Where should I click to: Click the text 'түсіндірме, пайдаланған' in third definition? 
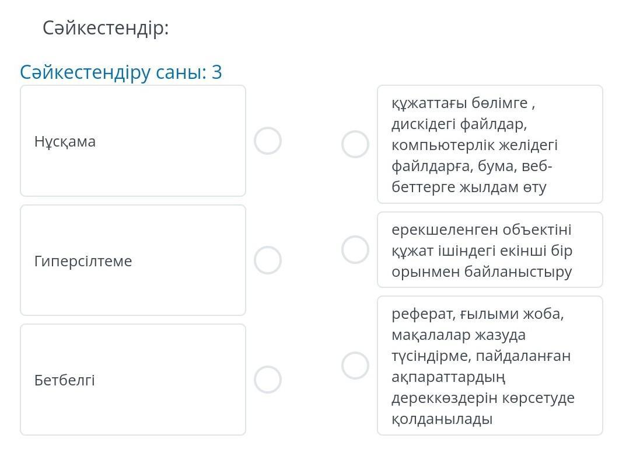(481, 356)
